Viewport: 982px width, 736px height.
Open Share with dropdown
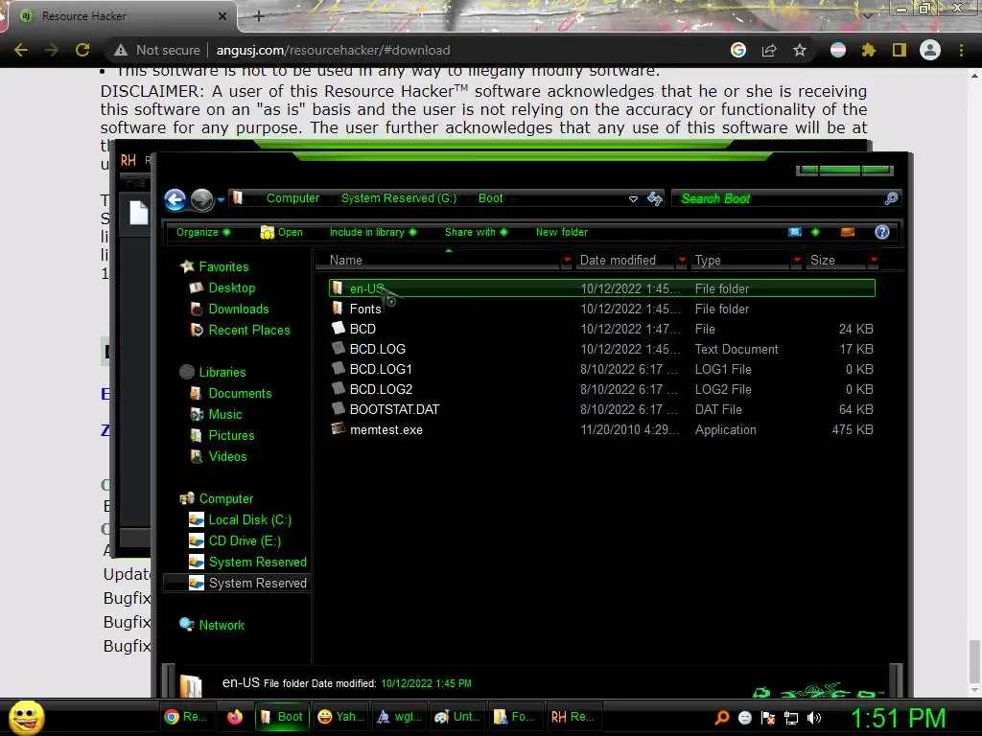[476, 232]
